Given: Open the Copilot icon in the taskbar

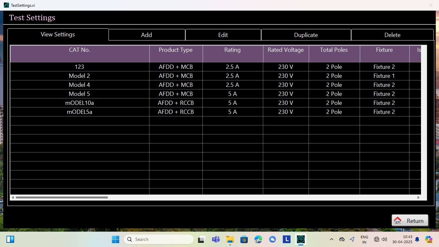Looking at the screenshot, I should (x=429, y=239).
